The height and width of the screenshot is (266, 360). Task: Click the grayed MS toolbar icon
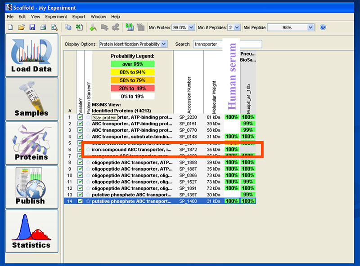tap(140, 27)
